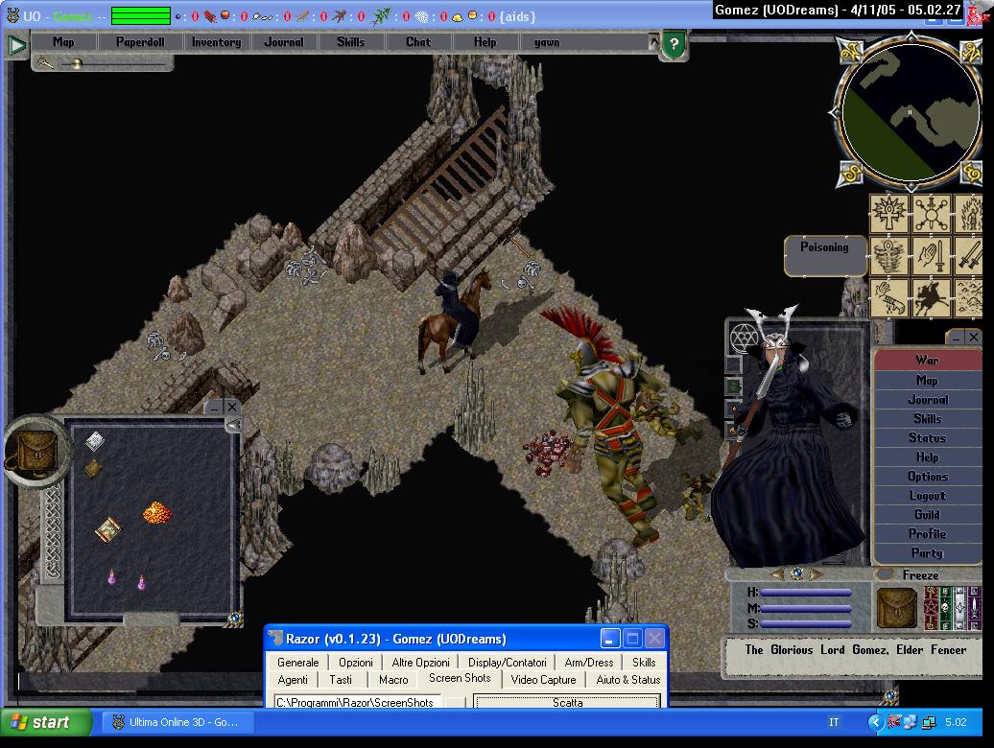
Task: Click the blue H health bar
Action: [x=805, y=593]
